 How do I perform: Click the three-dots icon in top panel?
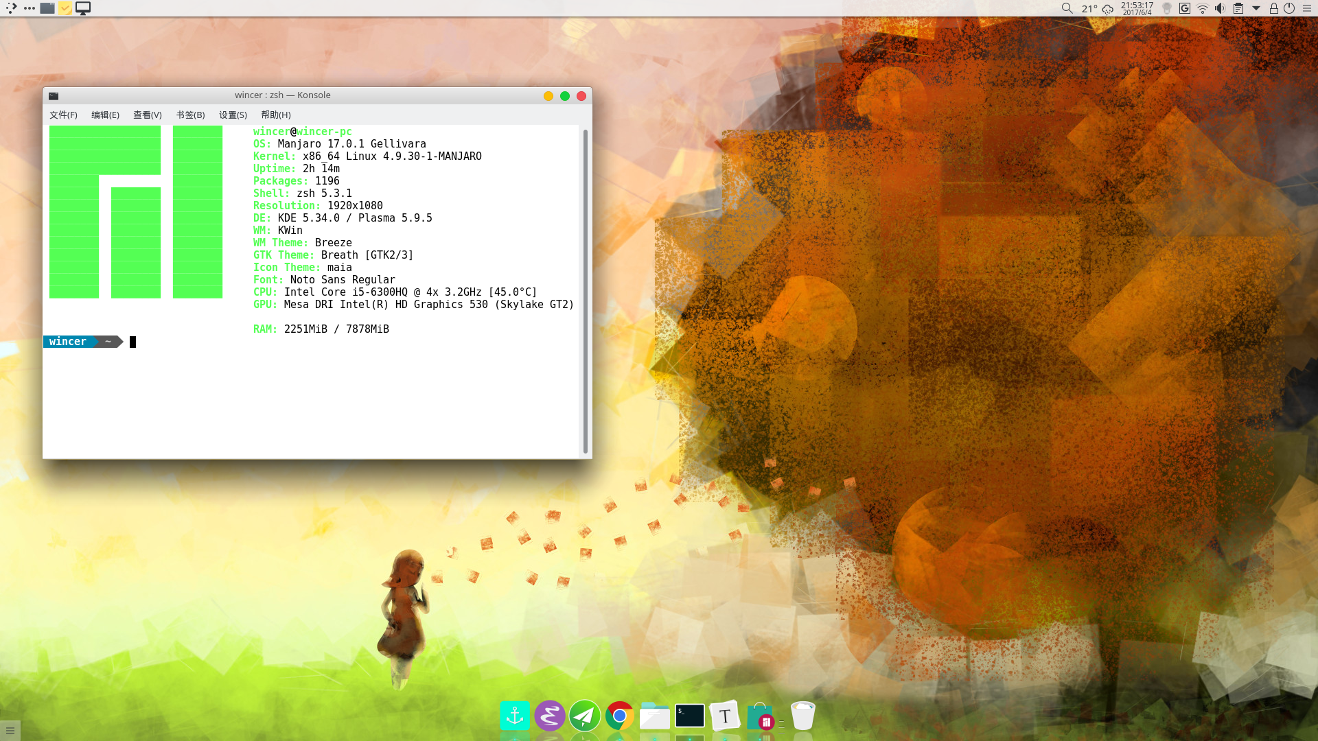29,8
